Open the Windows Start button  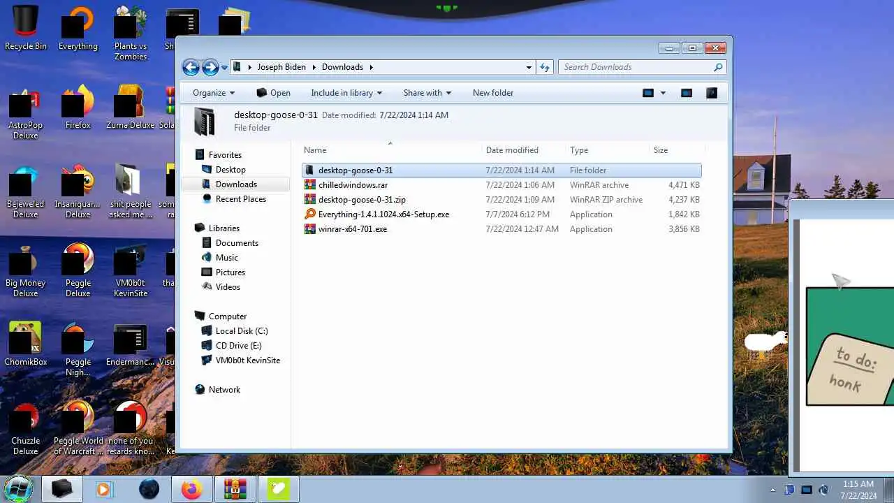(18, 488)
